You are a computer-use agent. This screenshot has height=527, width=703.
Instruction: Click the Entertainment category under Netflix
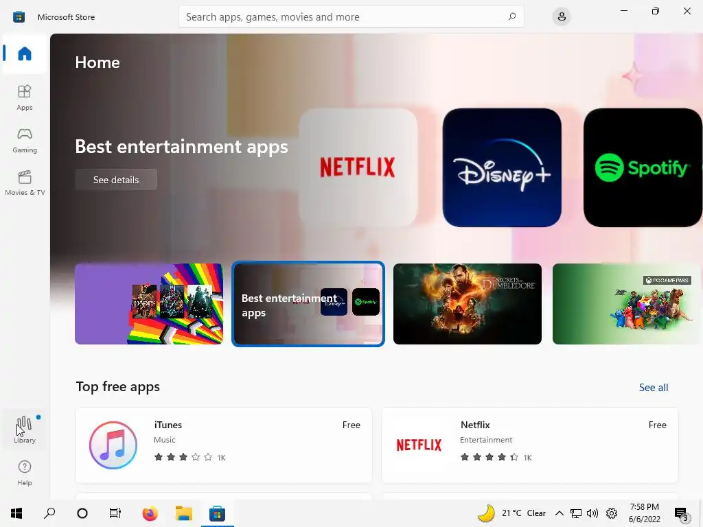tap(486, 440)
